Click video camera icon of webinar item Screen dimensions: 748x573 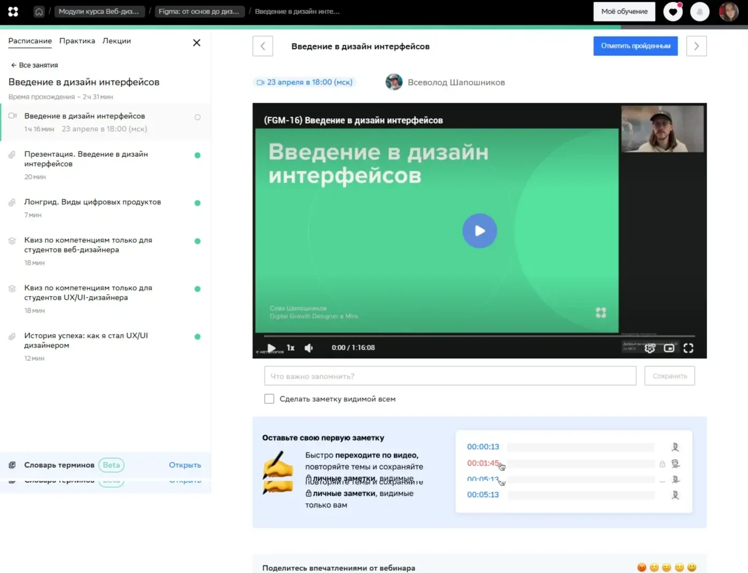click(x=12, y=116)
